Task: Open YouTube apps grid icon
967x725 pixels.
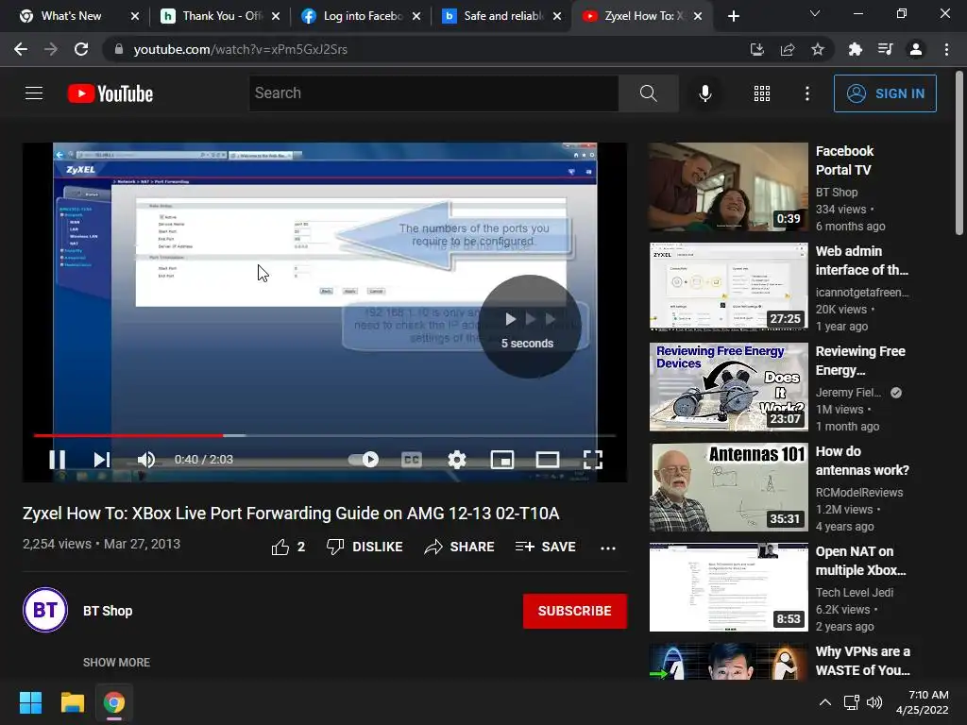Action: tap(762, 93)
